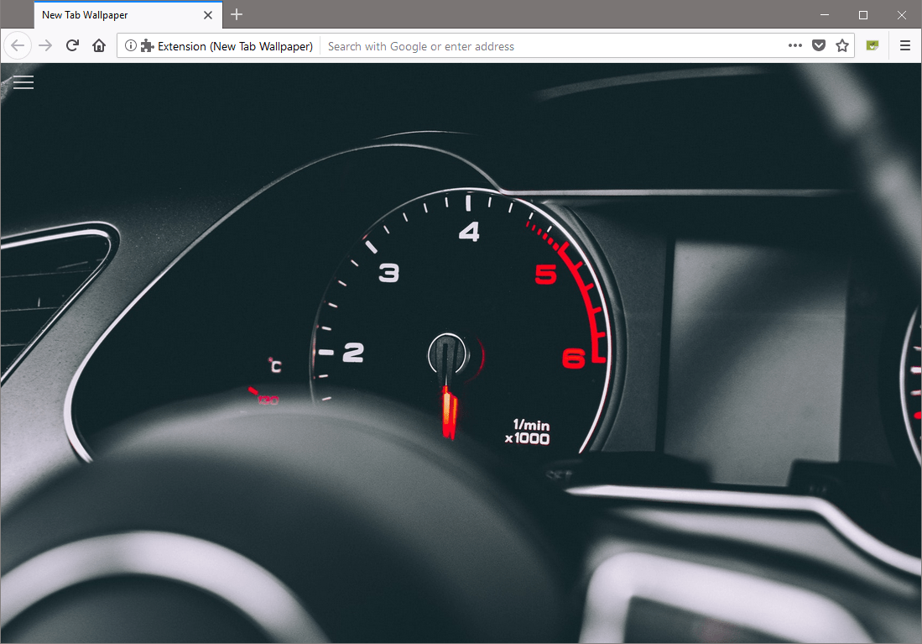Expand the Pocket save dropdown chevron
Image resolution: width=922 pixels, height=644 pixels.
(x=818, y=45)
